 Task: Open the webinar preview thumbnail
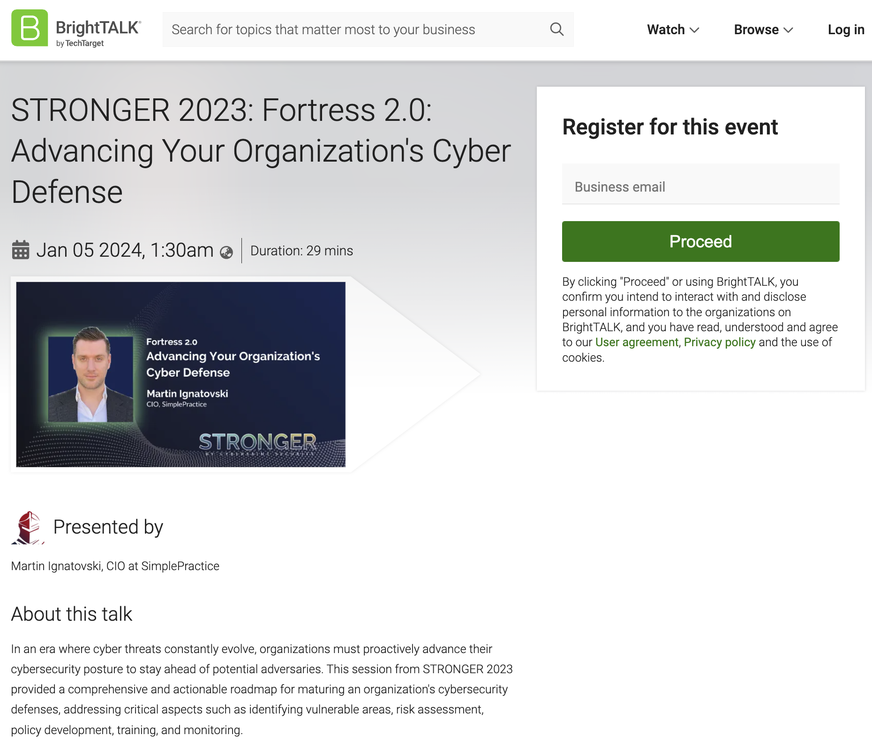tap(180, 373)
